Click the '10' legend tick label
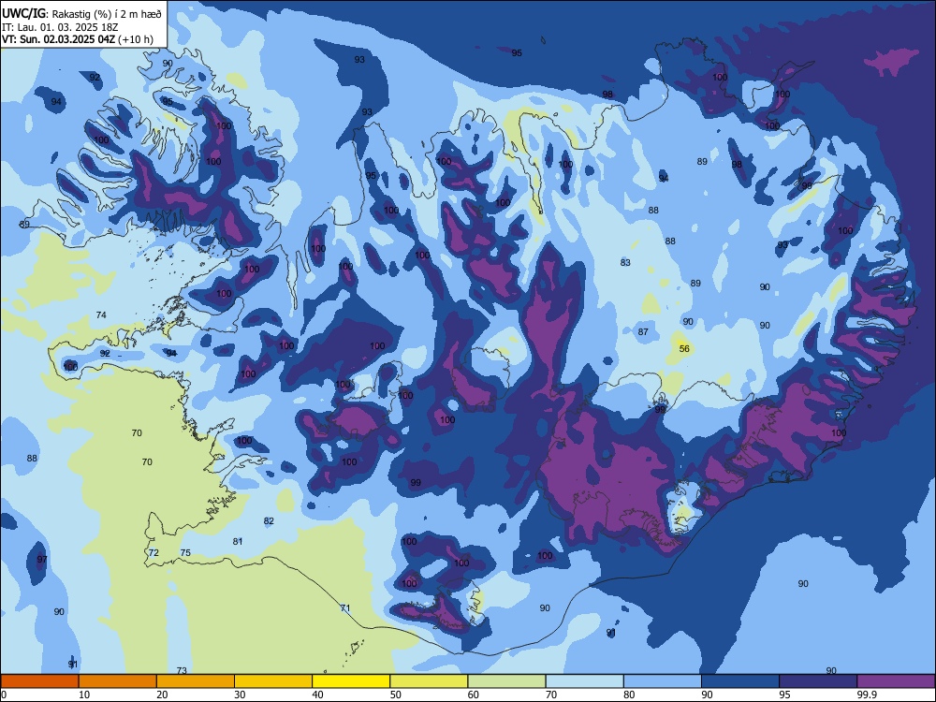This screenshot has height=702, width=936. [84, 695]
